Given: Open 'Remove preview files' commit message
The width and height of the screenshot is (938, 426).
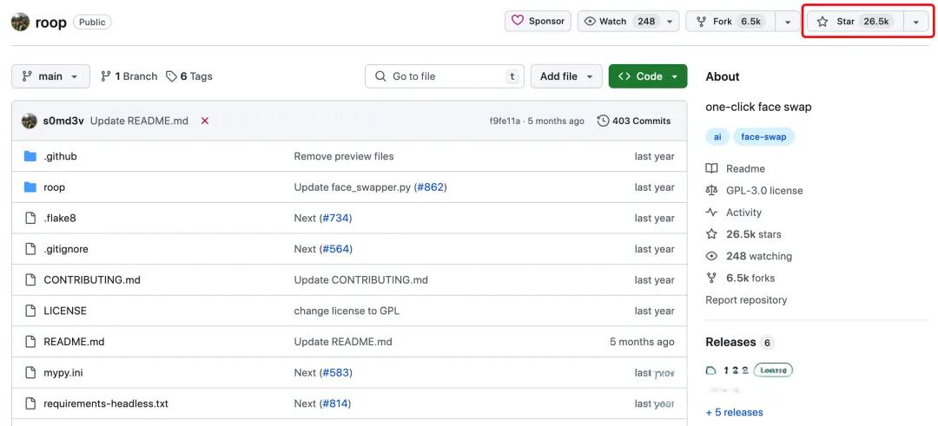Looking at the screenshot, I should [344, 156].
